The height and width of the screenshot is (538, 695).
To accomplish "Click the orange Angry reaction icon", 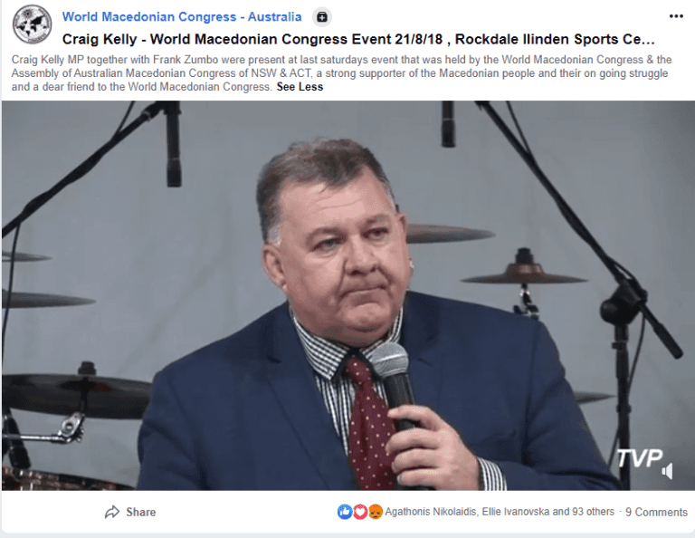I will click(x=375, y=512).
